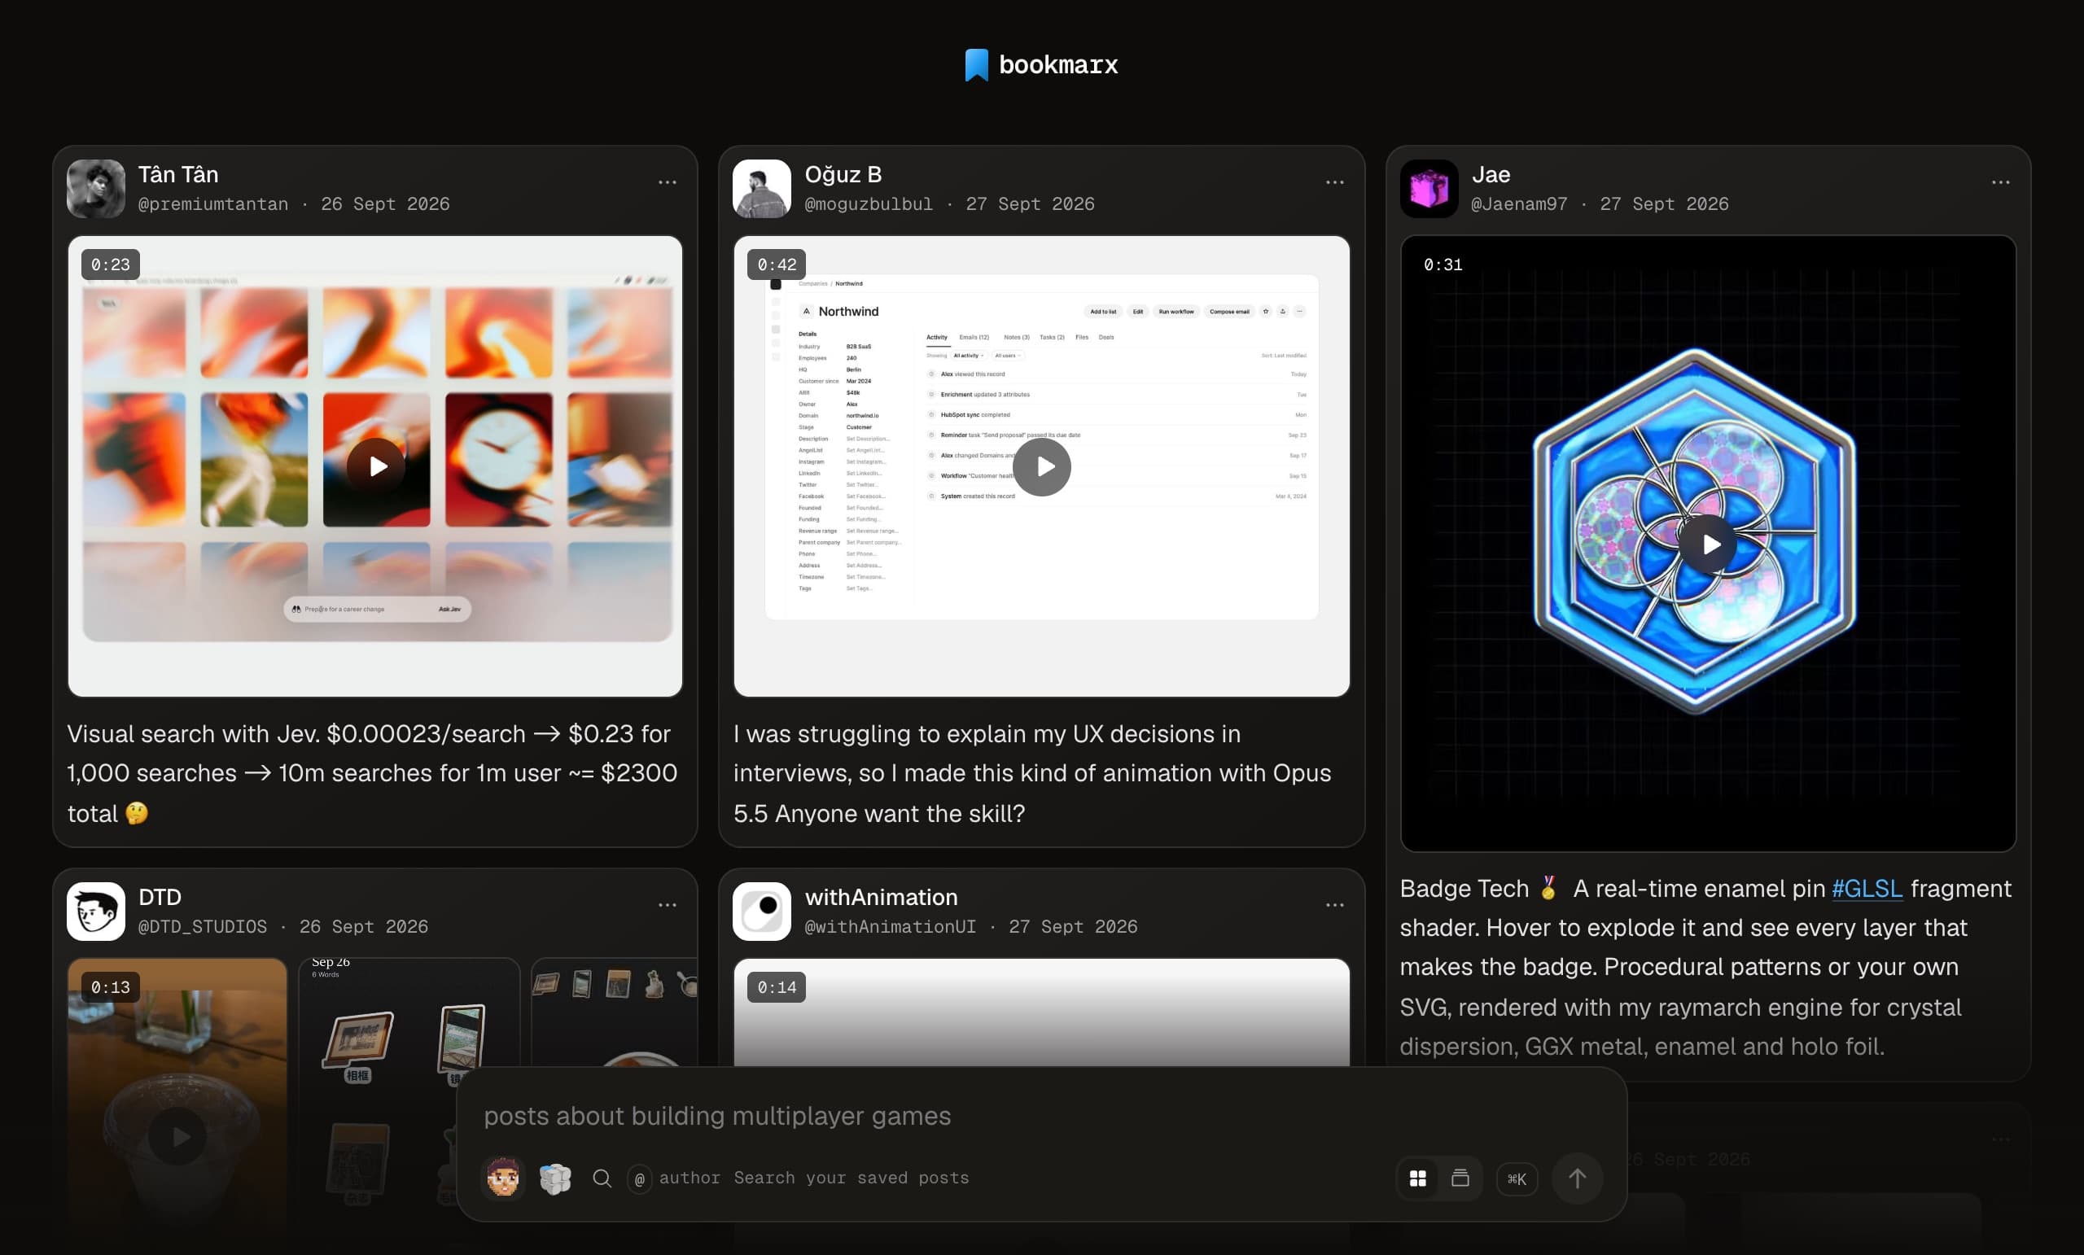This screenshot has height=1255, width=2084.
Task: Click the pixel-art user avatar in search bar
Action: click(503, 1178)
